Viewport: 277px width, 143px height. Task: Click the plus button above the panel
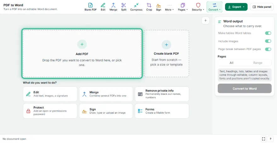206,21
